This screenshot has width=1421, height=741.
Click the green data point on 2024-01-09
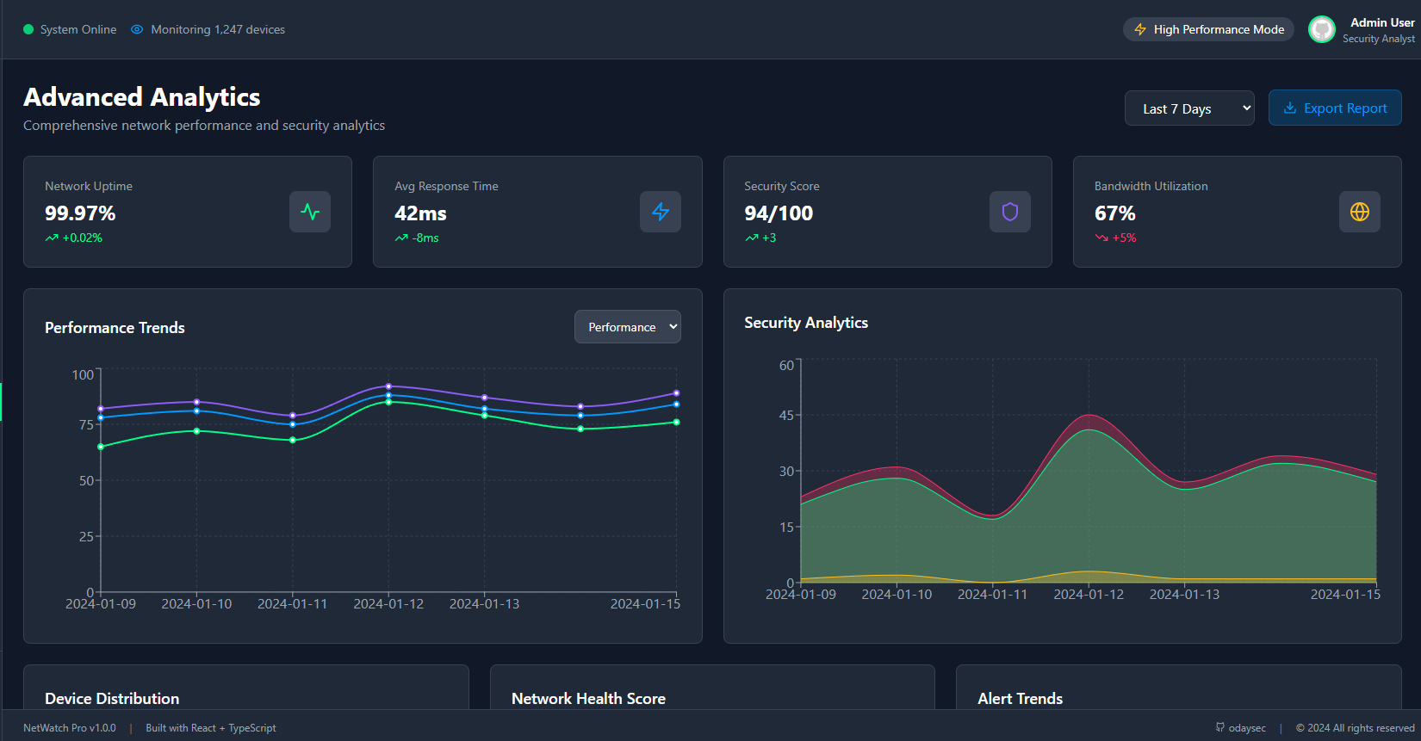(101, 447)
